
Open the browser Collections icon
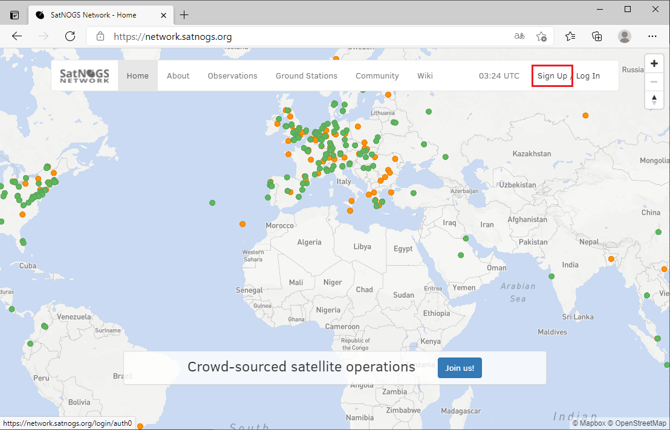coord(597,36)
